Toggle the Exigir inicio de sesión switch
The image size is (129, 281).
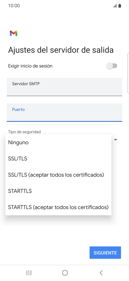tap(112, 66)
